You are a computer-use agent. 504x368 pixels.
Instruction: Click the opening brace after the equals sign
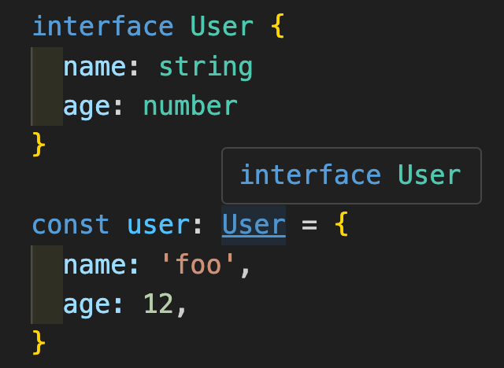[x=340, y=226]
